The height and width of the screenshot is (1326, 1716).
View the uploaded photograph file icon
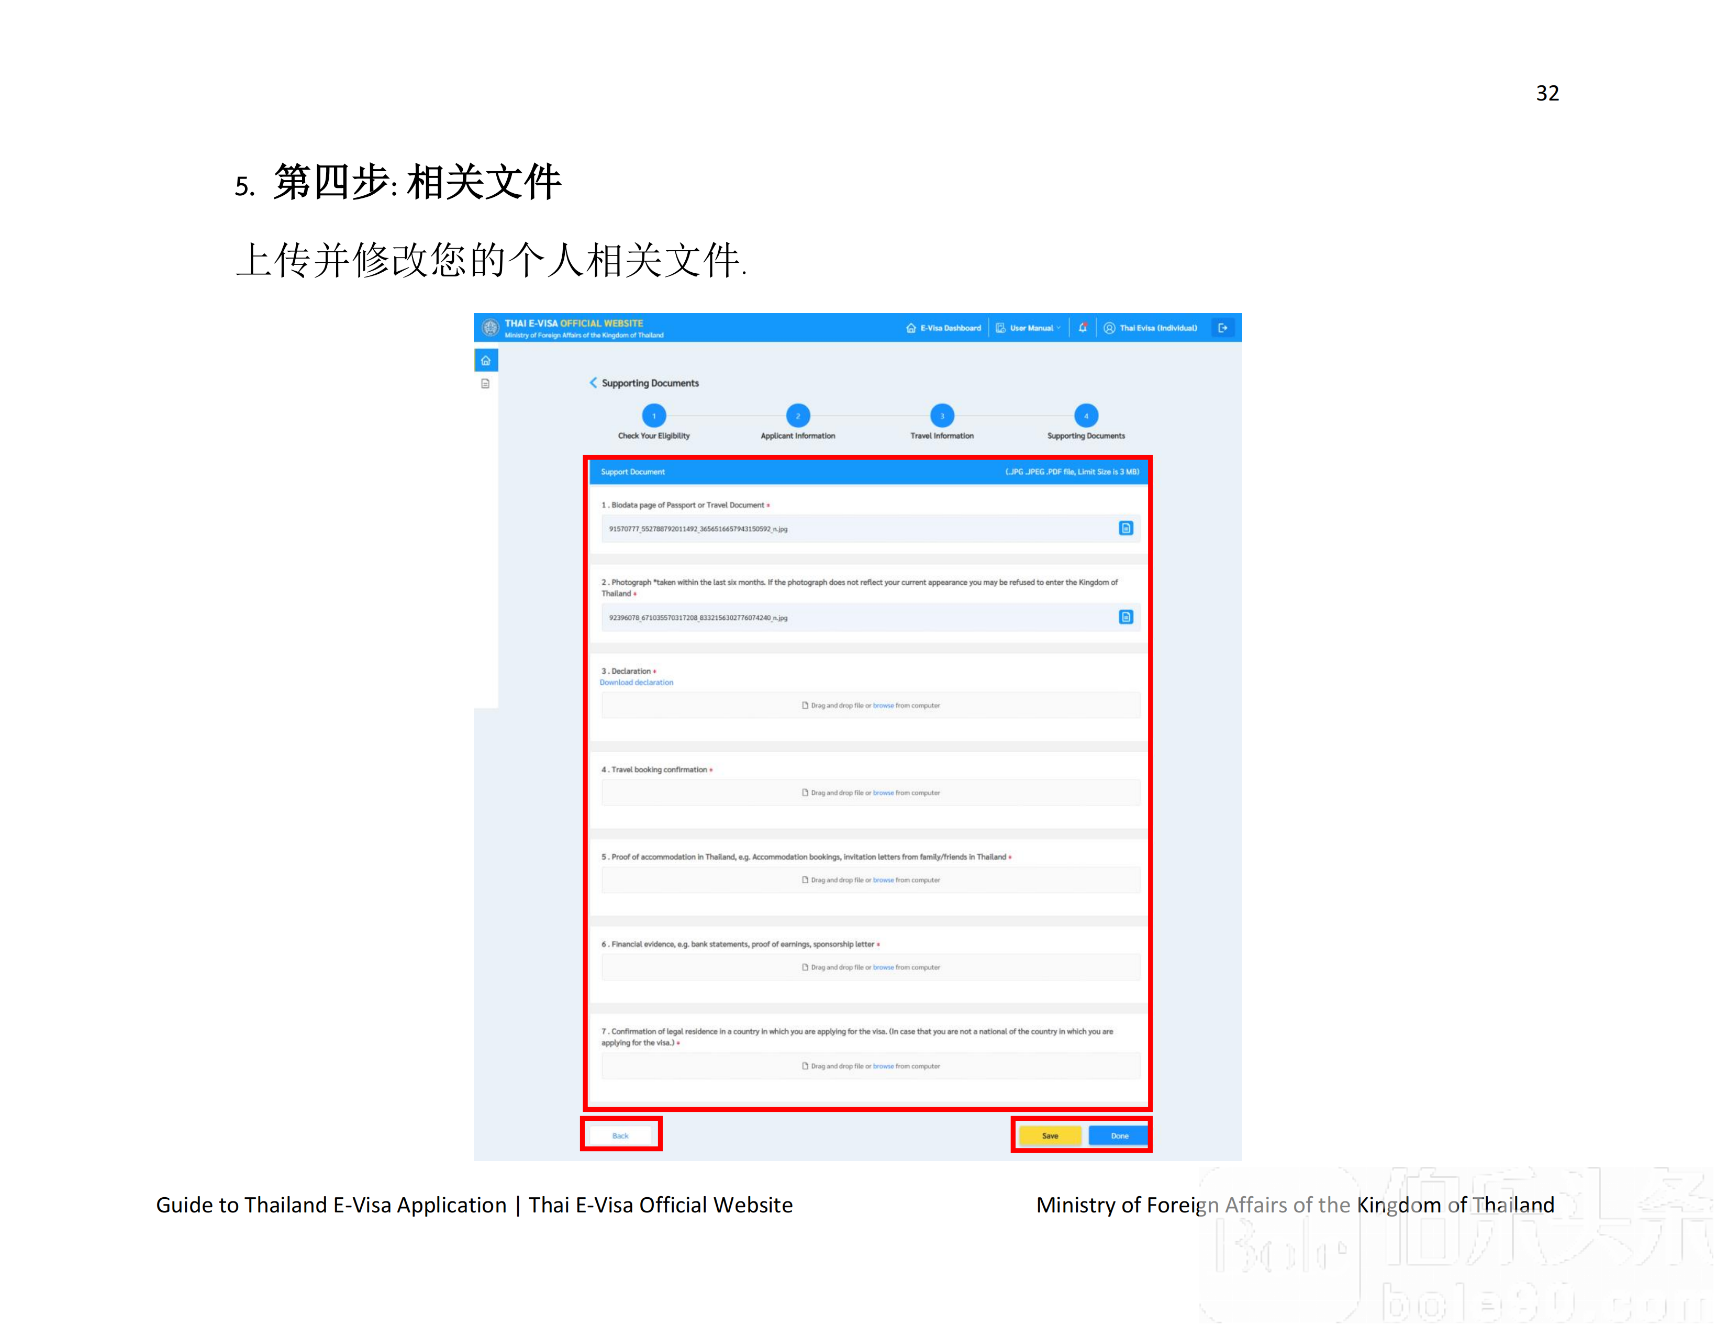[1127, 617]
